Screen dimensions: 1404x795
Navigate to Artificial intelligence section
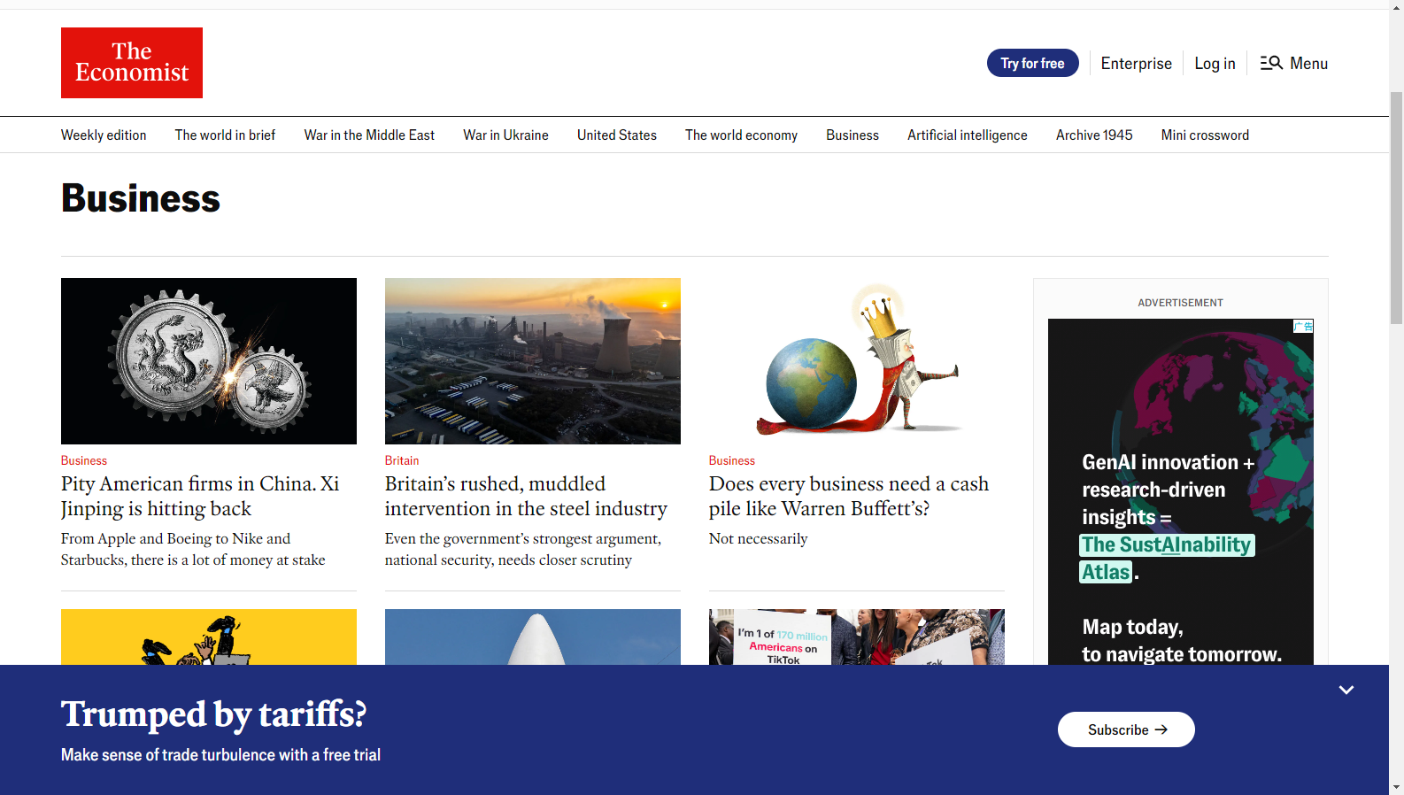(967, 135)
